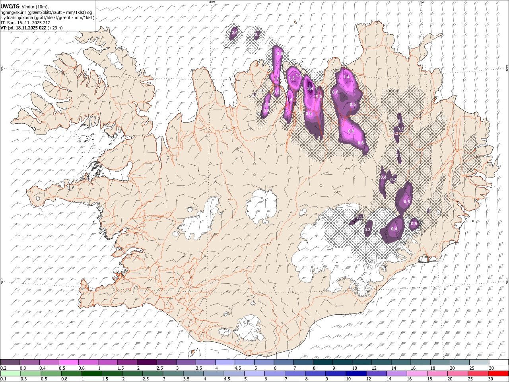Viewport: 509px width, 382px height.
Task: Lower legend row: click swatch between 20 and 25
Action: pos(458,373)
